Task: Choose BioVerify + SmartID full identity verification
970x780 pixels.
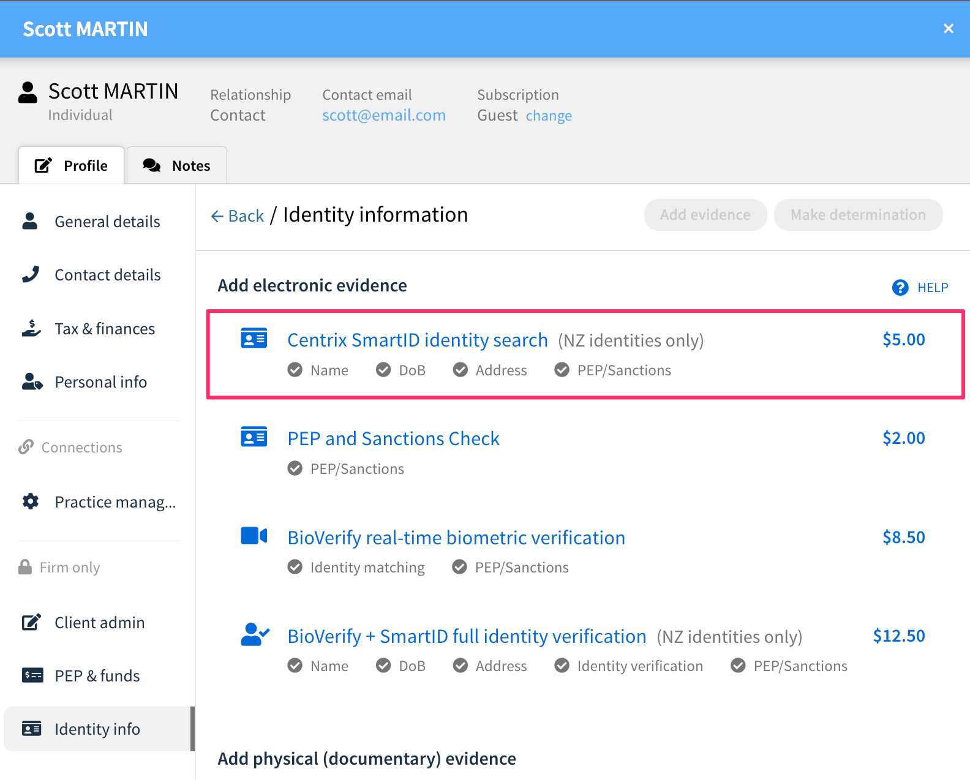Action: point(467,636)
